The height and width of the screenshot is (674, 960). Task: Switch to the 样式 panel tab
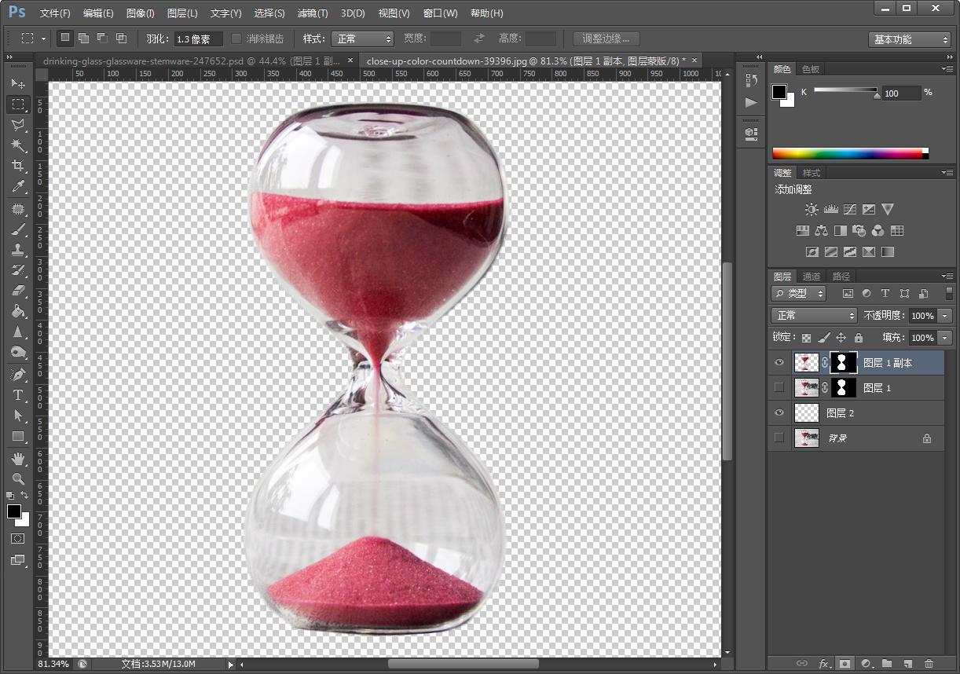(x=811, y=173)
